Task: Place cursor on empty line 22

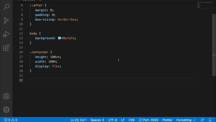Action: pos(113,80)
